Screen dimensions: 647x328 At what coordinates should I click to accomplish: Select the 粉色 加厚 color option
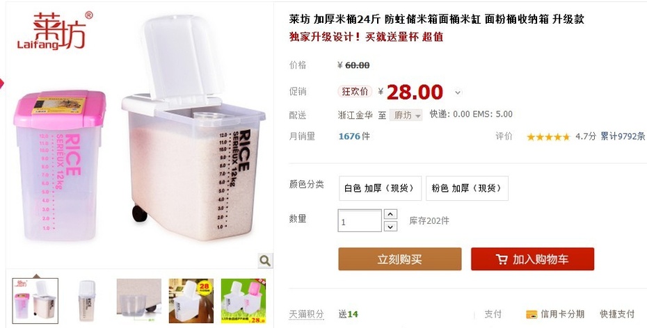pyautogui.click(x=467, y=188)
